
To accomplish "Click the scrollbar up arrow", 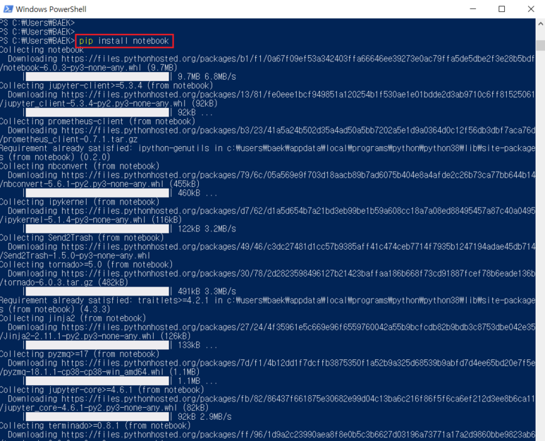I will click(541, 24).
